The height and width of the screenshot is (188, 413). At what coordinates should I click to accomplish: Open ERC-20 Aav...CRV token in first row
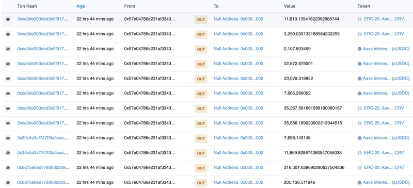click(x=384, y=19)
